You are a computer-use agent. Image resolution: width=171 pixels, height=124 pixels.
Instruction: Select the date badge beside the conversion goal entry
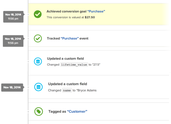[13, 17]
